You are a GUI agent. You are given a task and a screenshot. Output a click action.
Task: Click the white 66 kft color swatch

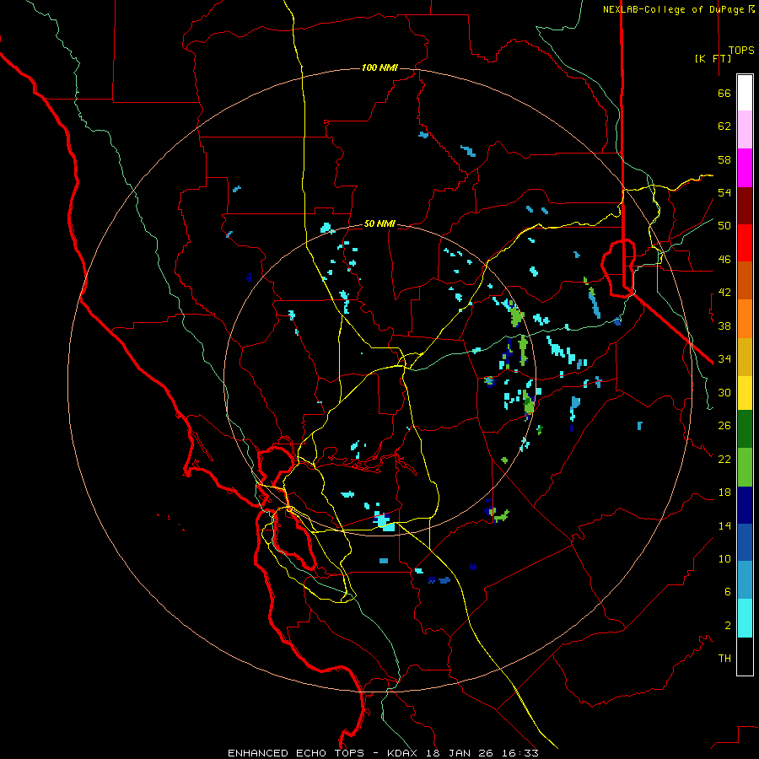coord(745,93)
